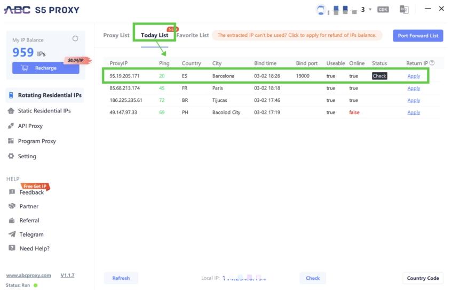The image size is (452, 291).
Task: Select proxy IP 85.68.213.174
Action: [x=124, y=88]
